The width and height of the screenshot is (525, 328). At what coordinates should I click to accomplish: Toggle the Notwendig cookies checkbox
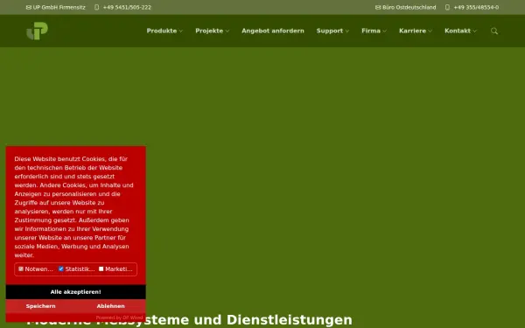(21, 269)
